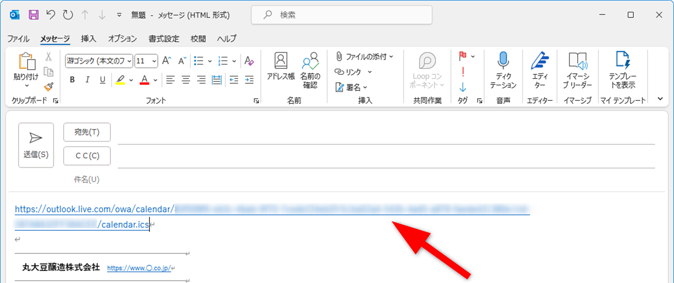Expand the bullet list style dropdown arrow
This screenshot has height=283, width=674.
click(210, 61)
